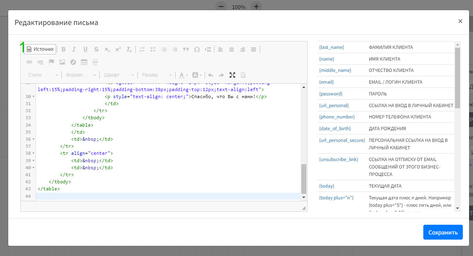Close the Редактирование письма dialog
The height and width of the screenshot is (256, 473).
point(460,21)
